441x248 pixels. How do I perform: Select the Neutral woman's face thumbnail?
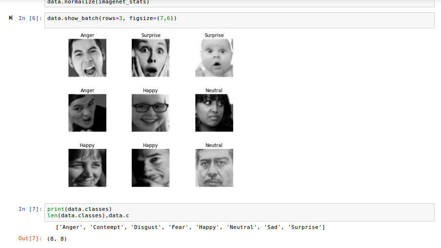point(214,113)
